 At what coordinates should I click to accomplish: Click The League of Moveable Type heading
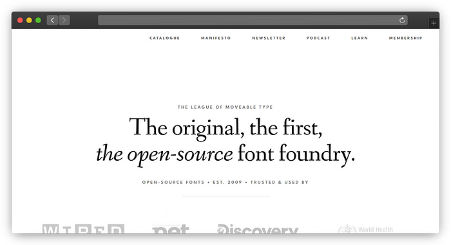[x=225, y=107]
